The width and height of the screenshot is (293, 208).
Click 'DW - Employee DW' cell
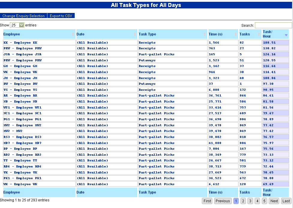click(39, 84)
